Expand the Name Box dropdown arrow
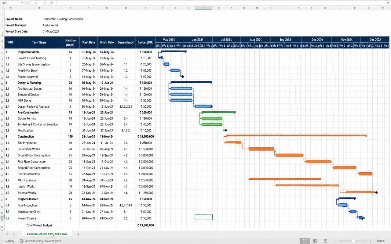 (x=22, y=3)
